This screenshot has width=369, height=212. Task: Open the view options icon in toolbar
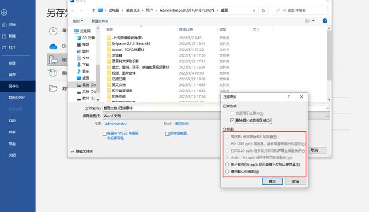pyautogui.click(x=310, y=21)
